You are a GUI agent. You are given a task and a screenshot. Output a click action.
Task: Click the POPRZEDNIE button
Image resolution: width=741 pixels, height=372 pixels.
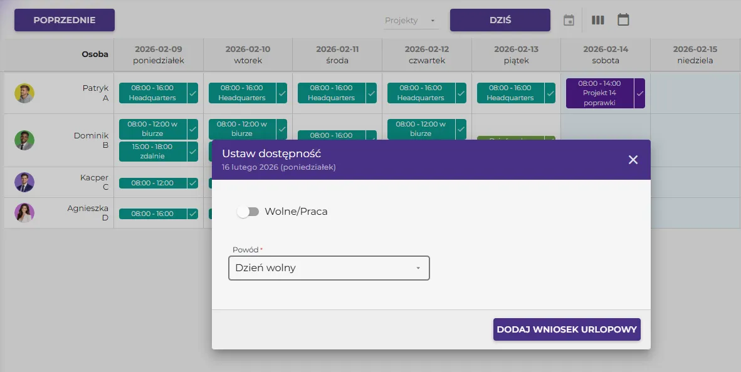[64, 19]
